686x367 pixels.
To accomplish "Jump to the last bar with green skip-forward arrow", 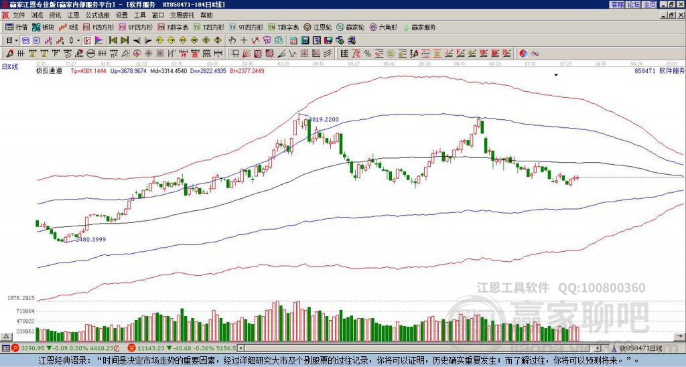I will coord(125,41).
